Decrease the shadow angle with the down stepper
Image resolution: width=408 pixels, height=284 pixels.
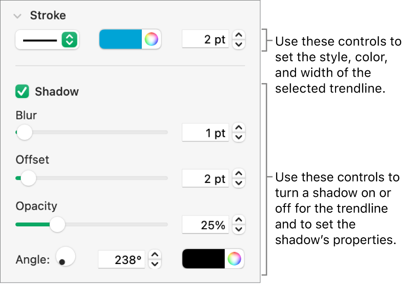pos(155,263)
